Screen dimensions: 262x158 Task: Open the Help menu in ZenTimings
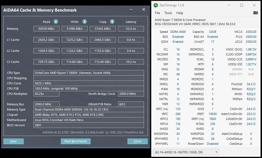[180, 13]
